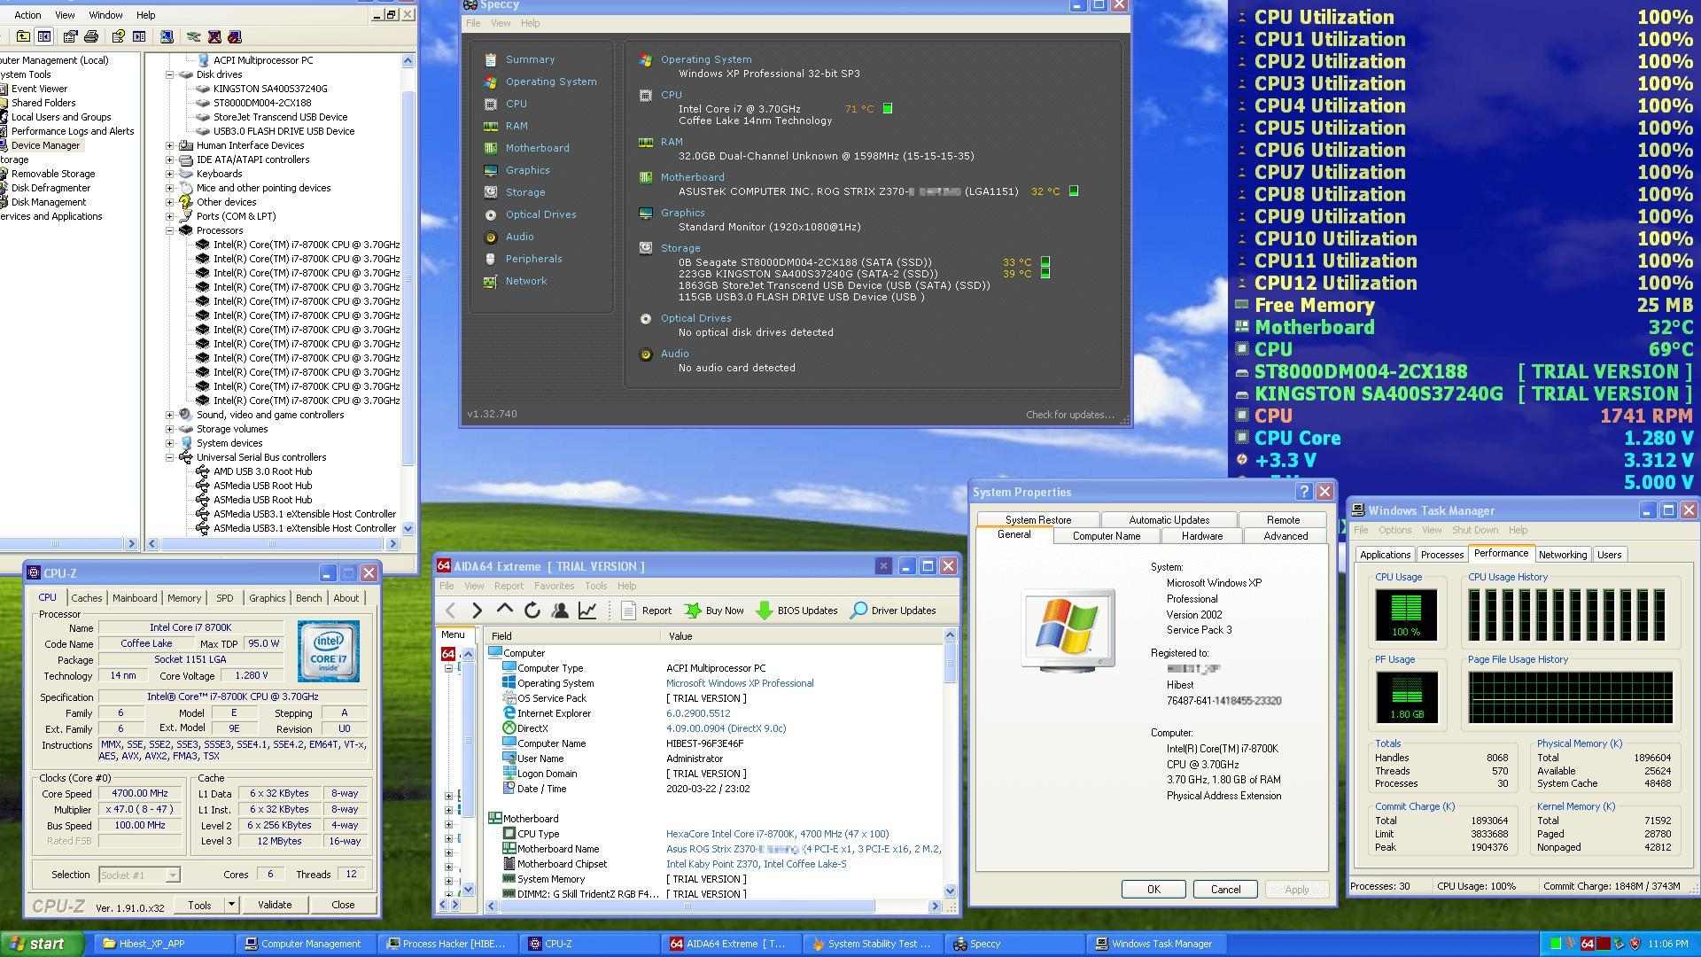Click the Validate button in CPU-Z
This screenshot has height=957, width=1701.
coord(275,904)
